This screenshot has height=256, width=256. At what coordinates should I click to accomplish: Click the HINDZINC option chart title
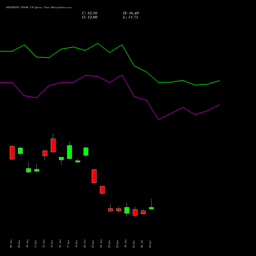pyautogui.click(x=39, y=8)
